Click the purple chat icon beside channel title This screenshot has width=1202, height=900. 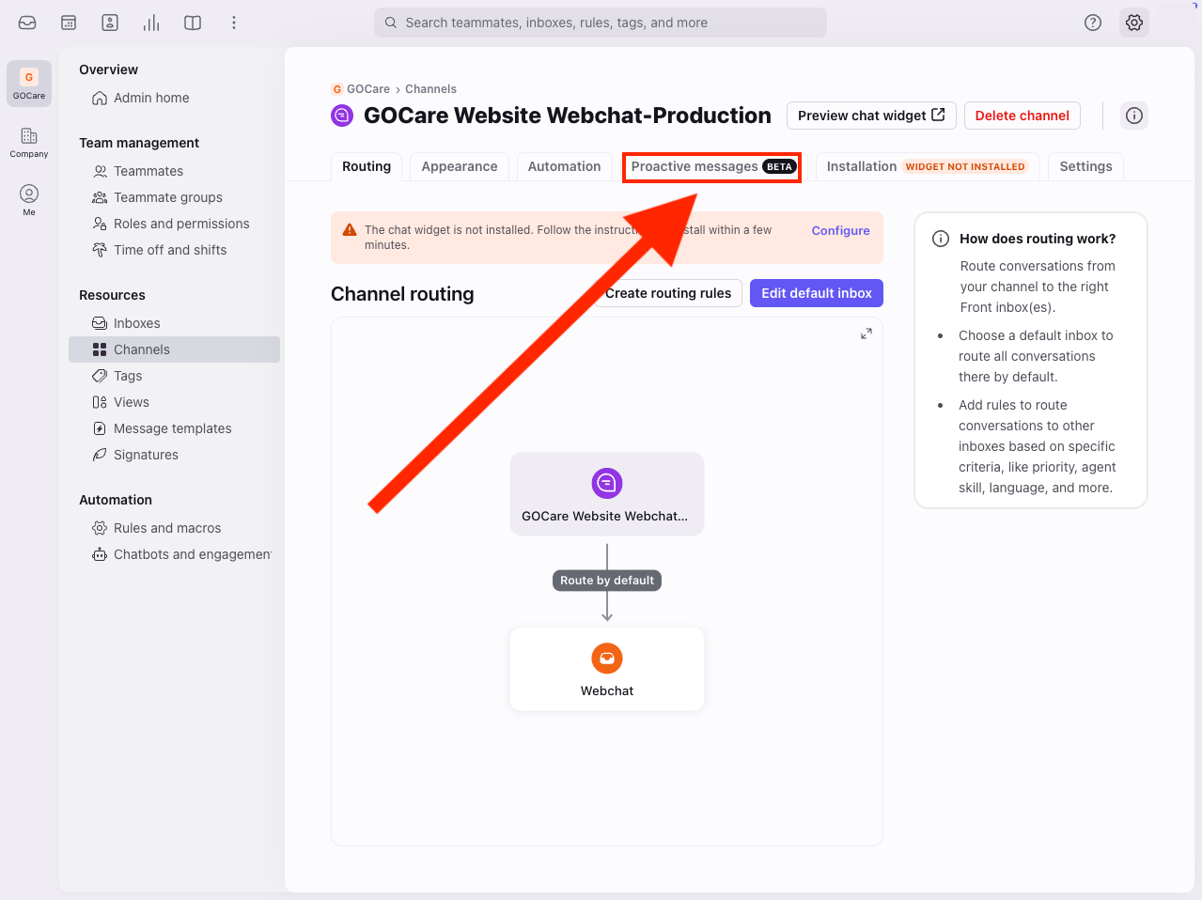tap(342, 116)
